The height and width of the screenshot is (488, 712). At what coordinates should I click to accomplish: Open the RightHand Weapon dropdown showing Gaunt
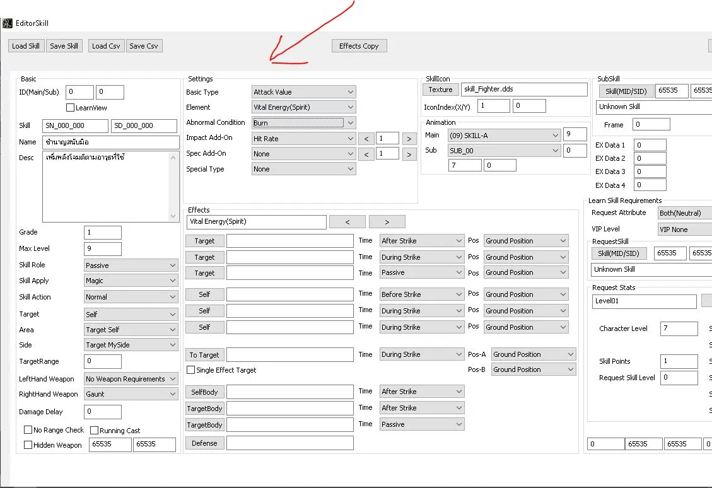tap(131, 394)
